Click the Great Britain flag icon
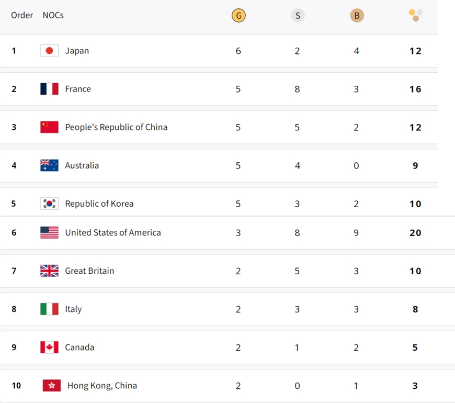Viewport: 455px width, 403px height. click(49, 271)
